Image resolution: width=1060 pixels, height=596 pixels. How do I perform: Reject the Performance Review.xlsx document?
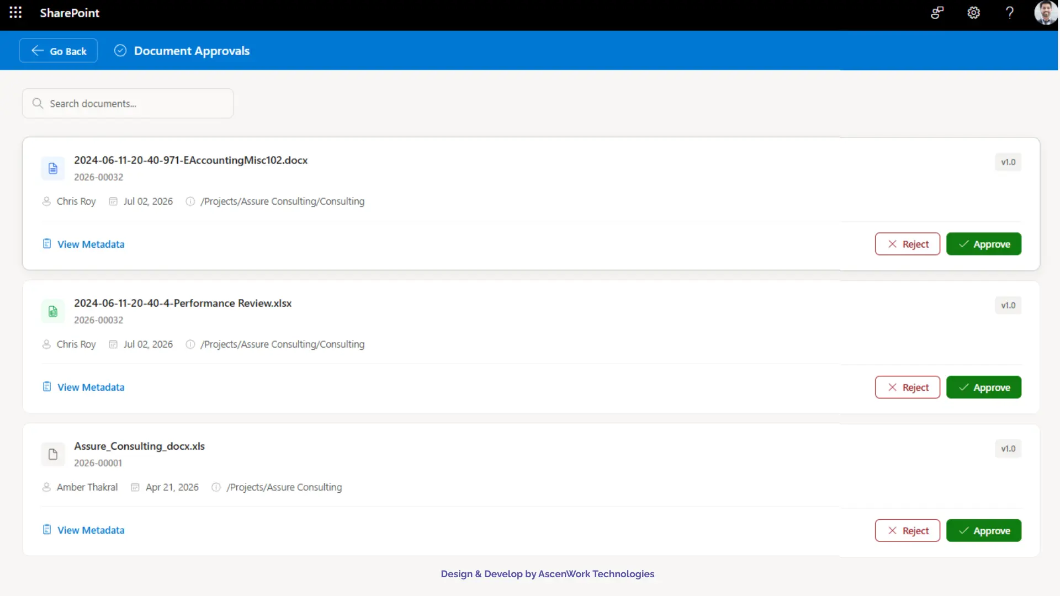(908, 387)
